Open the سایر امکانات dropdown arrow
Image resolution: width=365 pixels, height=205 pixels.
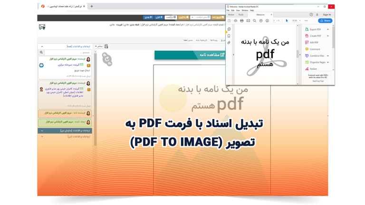pos(192,18)
